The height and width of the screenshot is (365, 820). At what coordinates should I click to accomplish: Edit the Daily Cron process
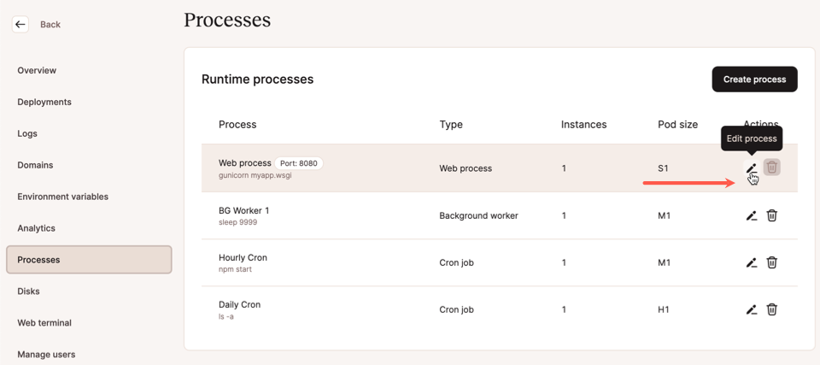click(x=751, y=309)
